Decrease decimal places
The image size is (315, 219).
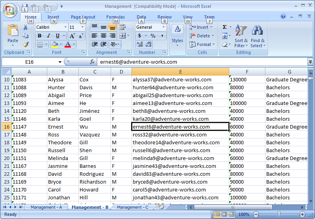(149, 44)
